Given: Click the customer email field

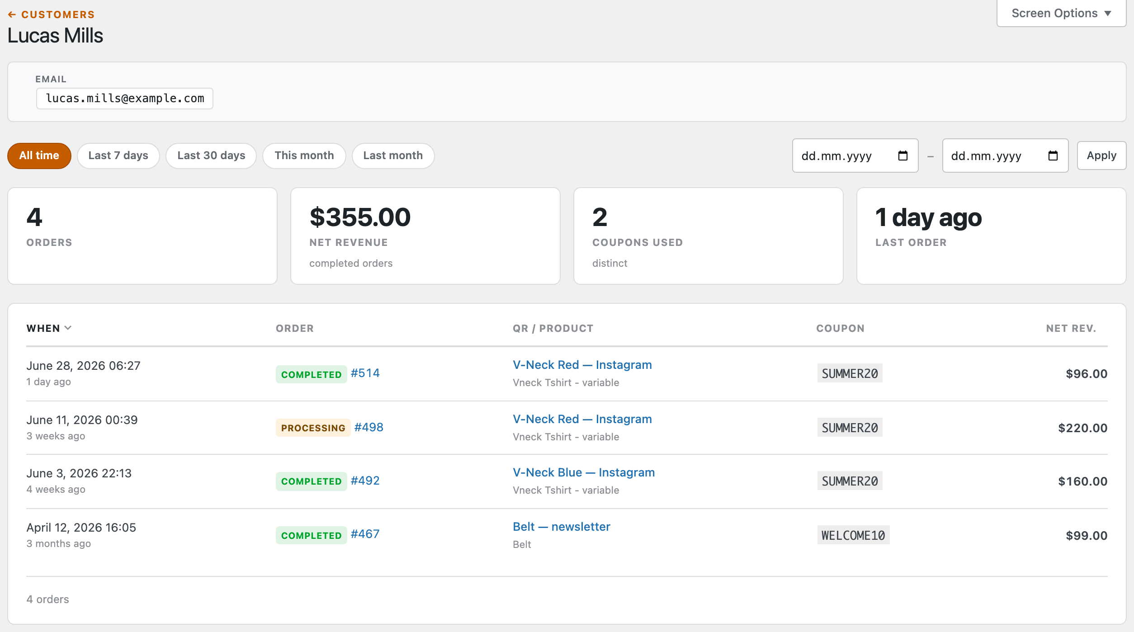Looking at the screenshot, I should [x=125, y=99].
